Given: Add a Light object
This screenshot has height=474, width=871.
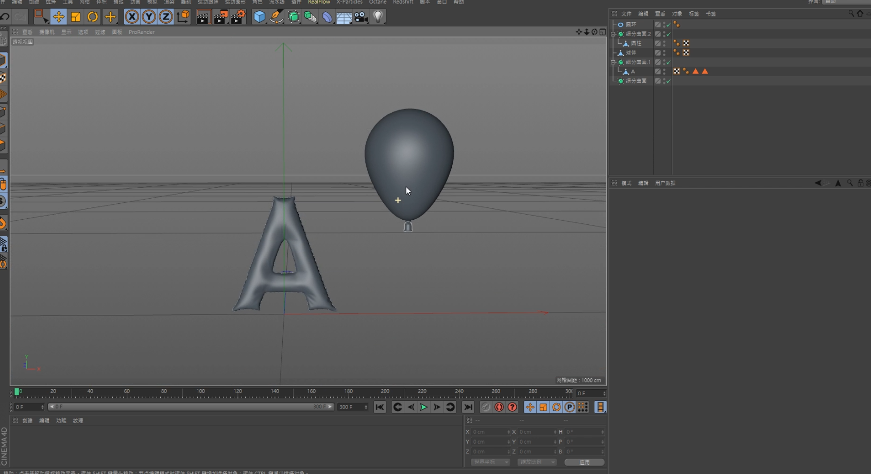Looking at the screenshot, I should point(378,17).
